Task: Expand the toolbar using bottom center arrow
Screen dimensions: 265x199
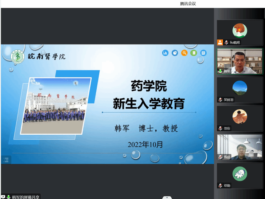Action: [166, 197]
